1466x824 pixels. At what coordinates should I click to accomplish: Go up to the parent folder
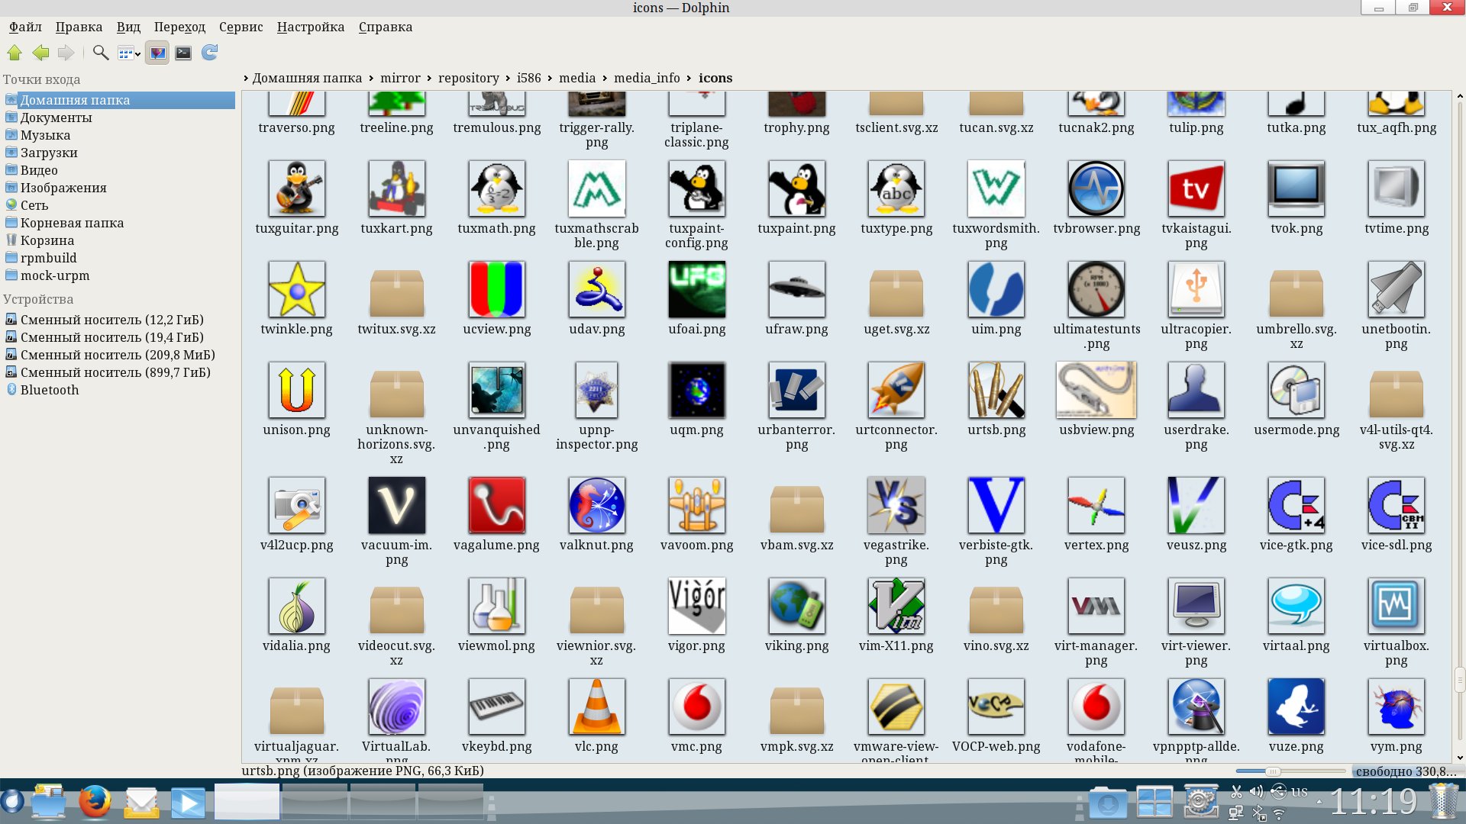coord(15,53)
